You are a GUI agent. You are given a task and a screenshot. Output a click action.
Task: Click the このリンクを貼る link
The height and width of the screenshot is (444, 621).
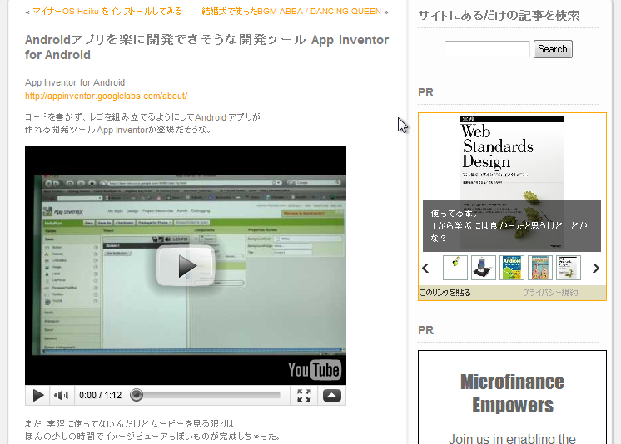click(x=445, y=293)
